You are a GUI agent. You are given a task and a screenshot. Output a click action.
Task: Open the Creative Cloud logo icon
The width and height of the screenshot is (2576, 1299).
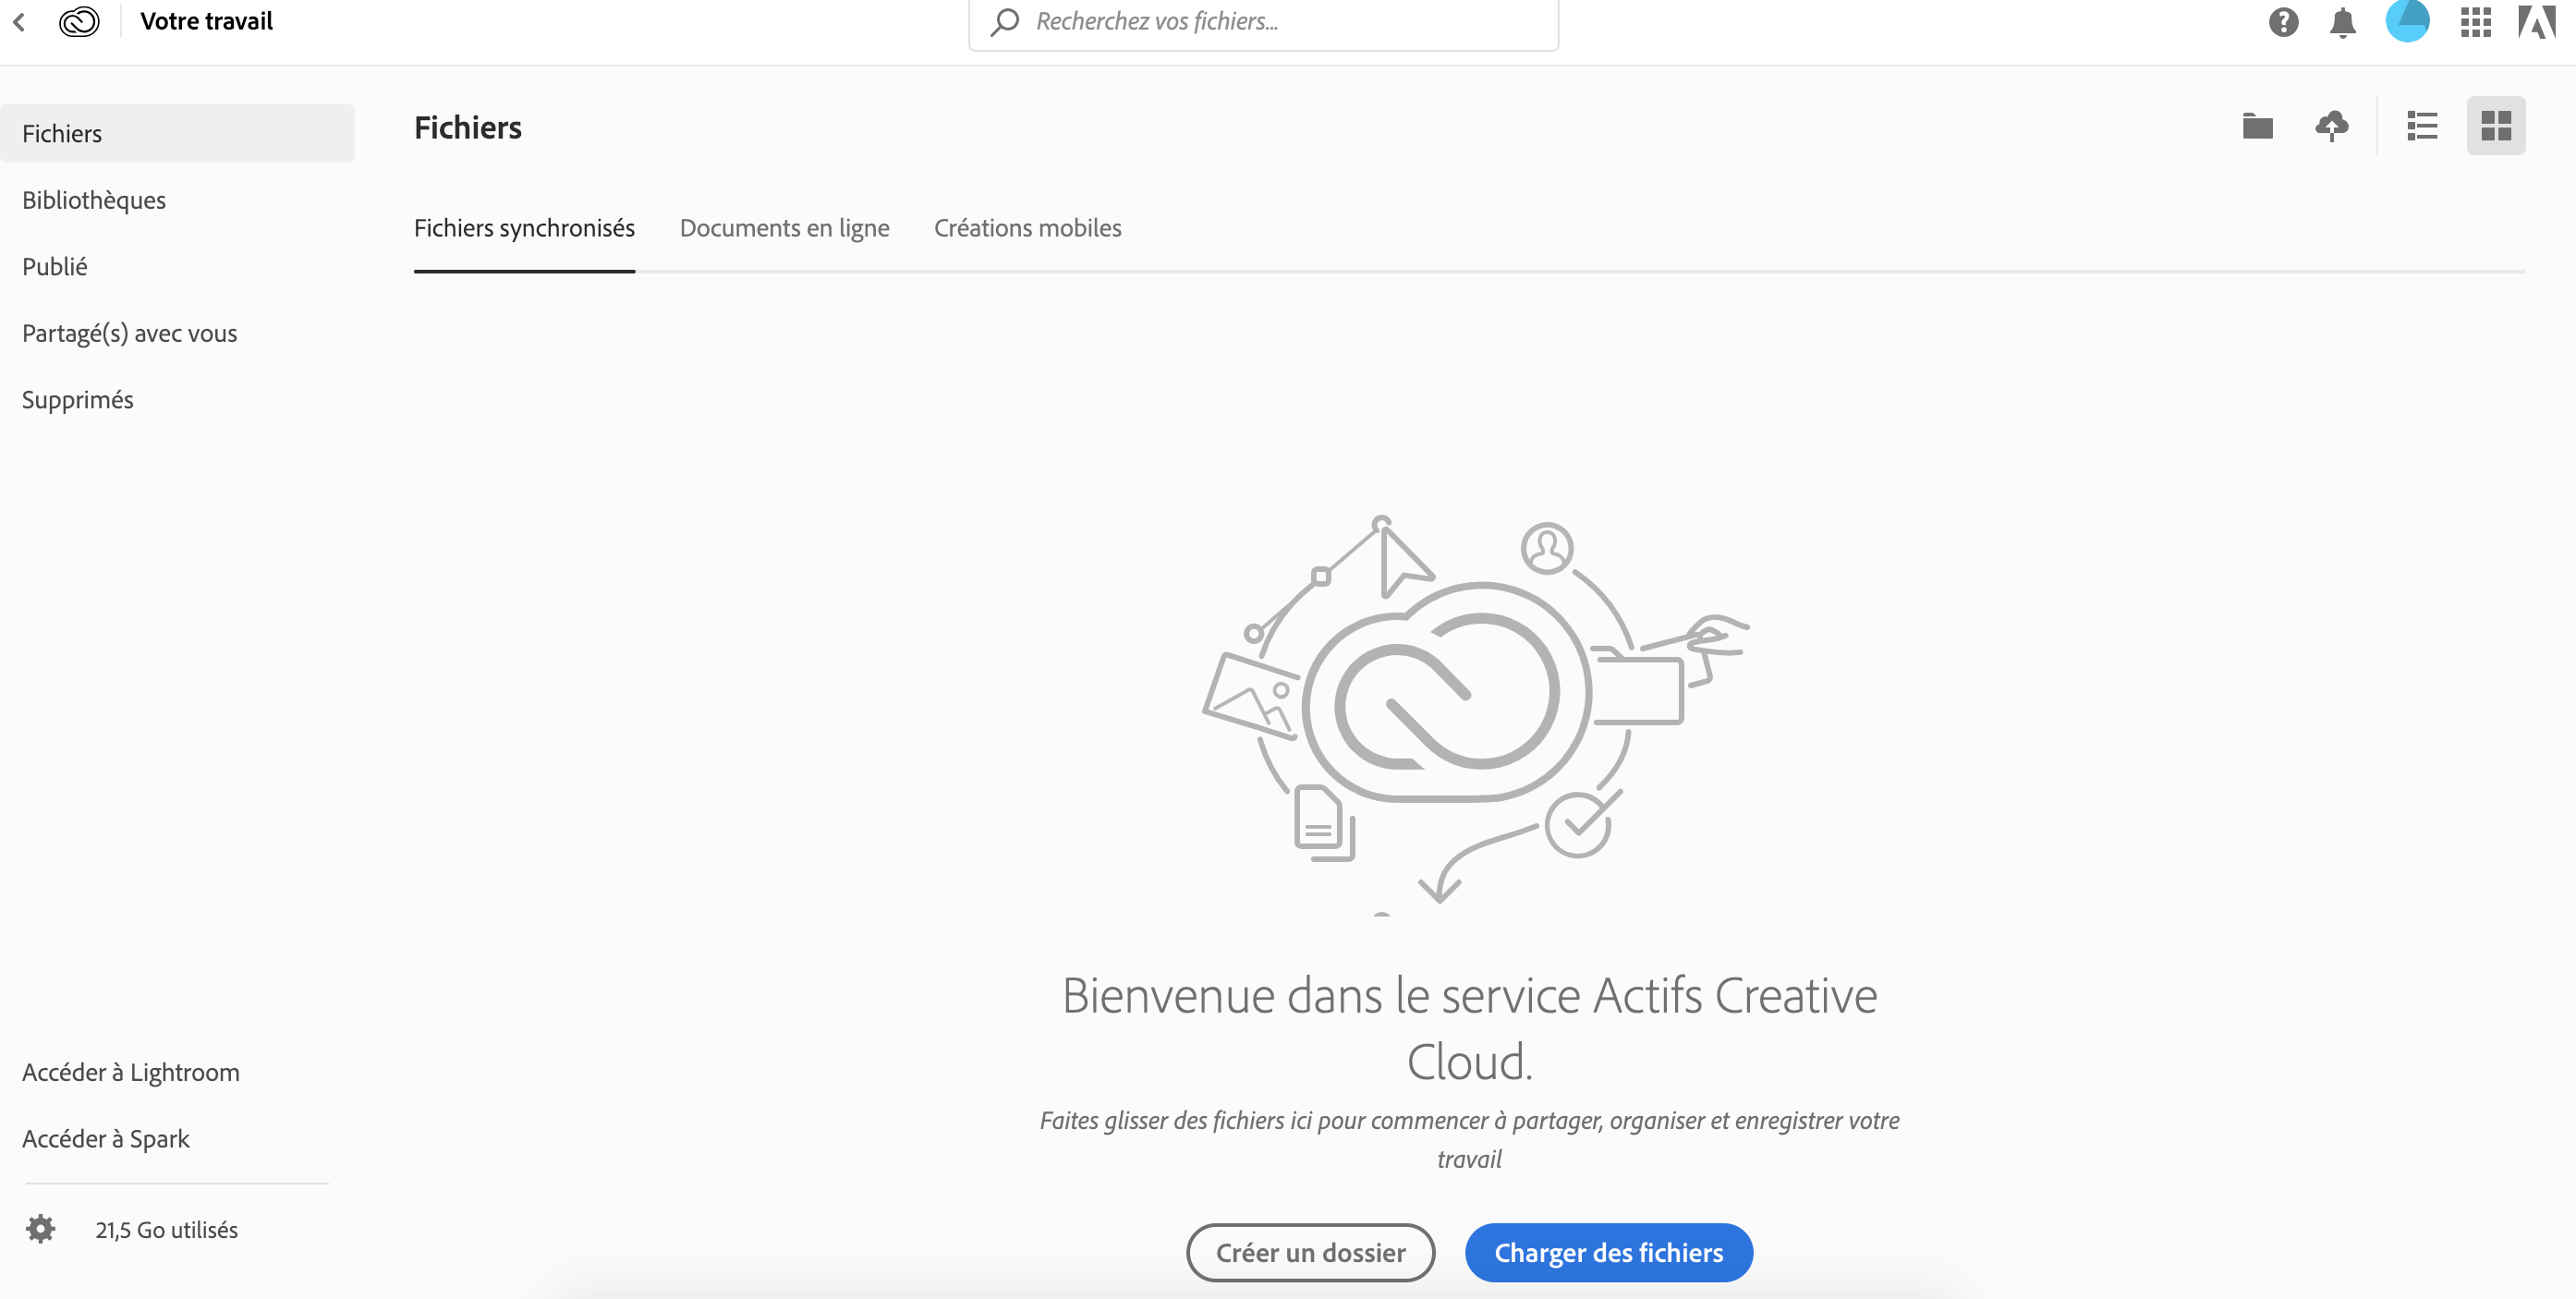click(x=79, y=21)
